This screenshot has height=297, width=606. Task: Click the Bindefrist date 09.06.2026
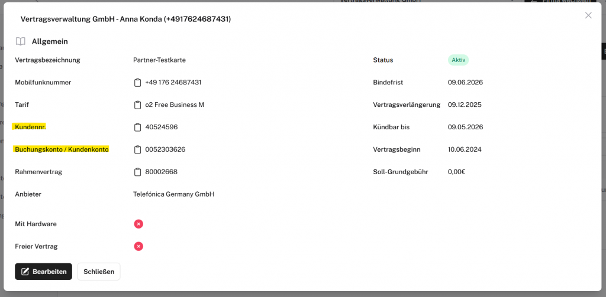465,83
